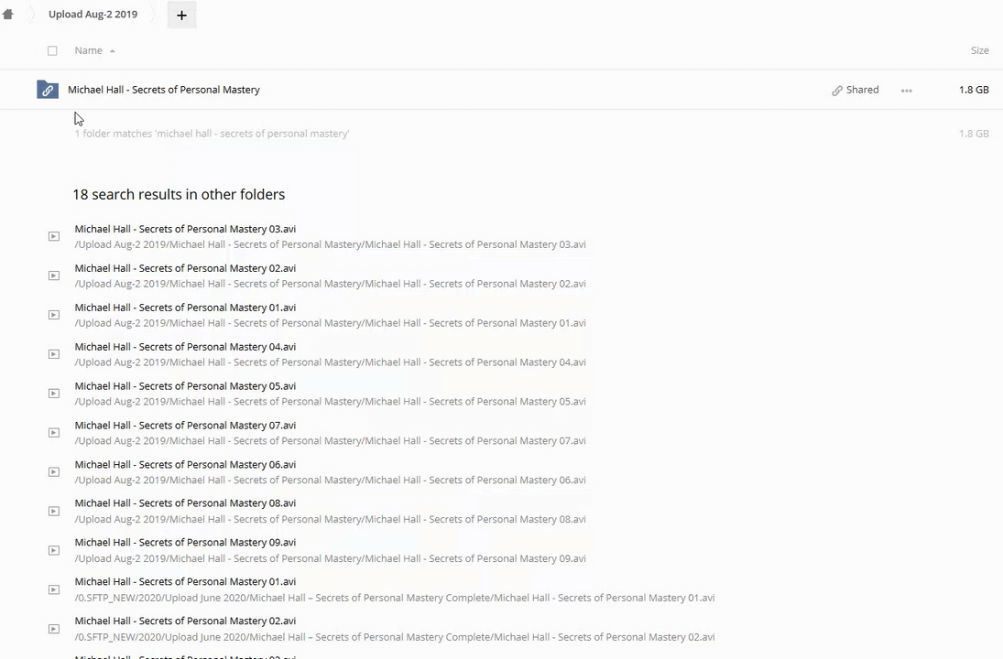Click the home icon in the breadcrumb
The image size is (1003, 659).
[8, 15]
